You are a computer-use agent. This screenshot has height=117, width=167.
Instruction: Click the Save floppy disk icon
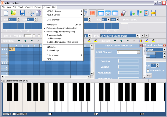pos(22,13)
